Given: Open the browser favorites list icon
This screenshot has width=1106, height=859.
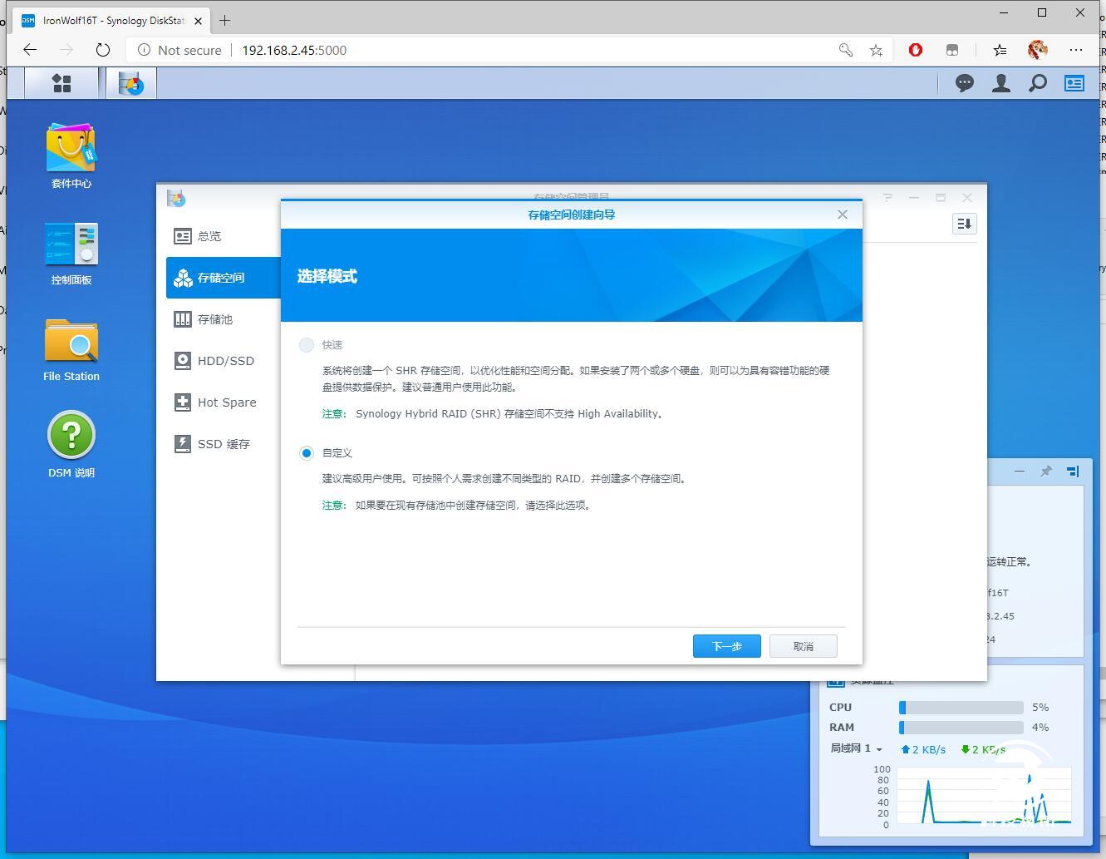Looking at the screenshot, I should coord(1000,50).
